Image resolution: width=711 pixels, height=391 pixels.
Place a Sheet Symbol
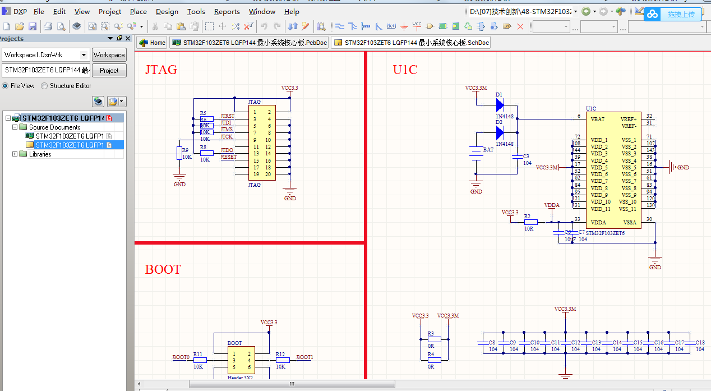point(443,26)
